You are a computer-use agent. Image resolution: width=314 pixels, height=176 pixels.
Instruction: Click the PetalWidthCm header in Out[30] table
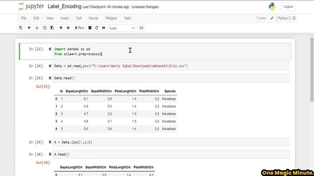[x=144, y=167]
